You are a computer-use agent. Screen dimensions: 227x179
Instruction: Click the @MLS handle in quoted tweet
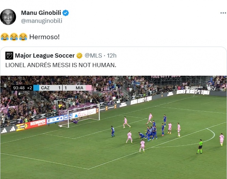click(93, 56)
